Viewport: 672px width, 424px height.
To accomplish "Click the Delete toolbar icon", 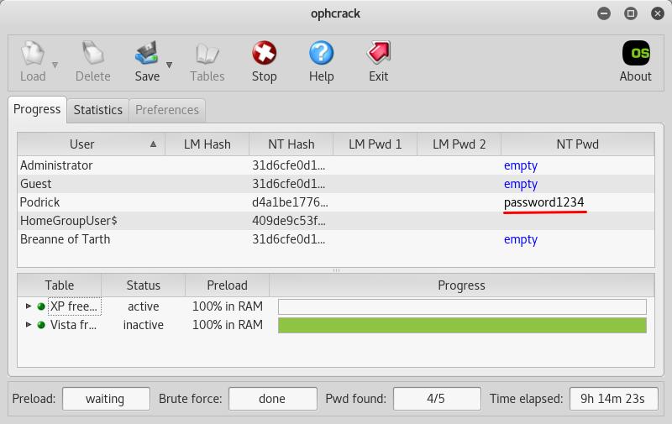I will pyautogui.click(x=92, y=53).
